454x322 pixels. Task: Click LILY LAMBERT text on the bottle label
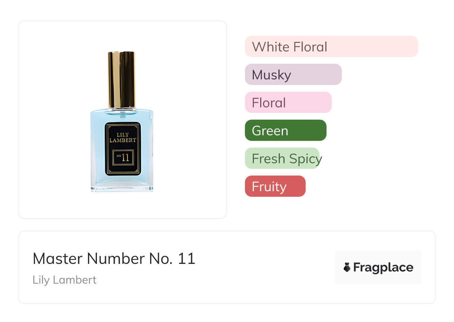(x=123, y=137)
